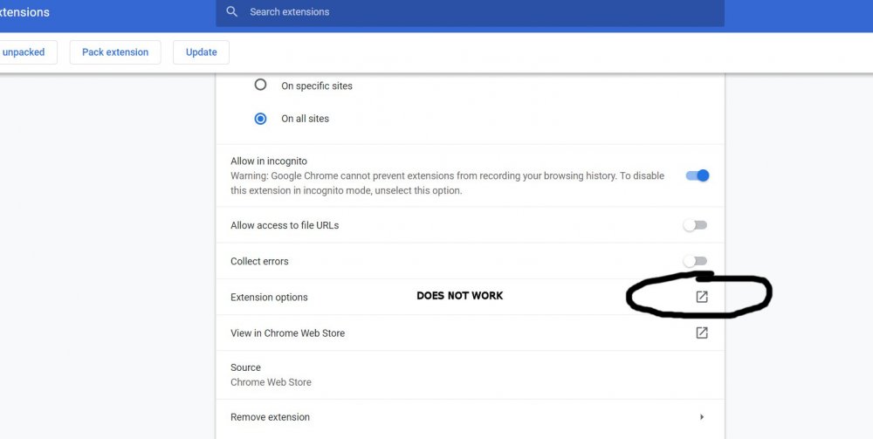Click the Collect errors label
873x439 pixels.
pos(259,262)
